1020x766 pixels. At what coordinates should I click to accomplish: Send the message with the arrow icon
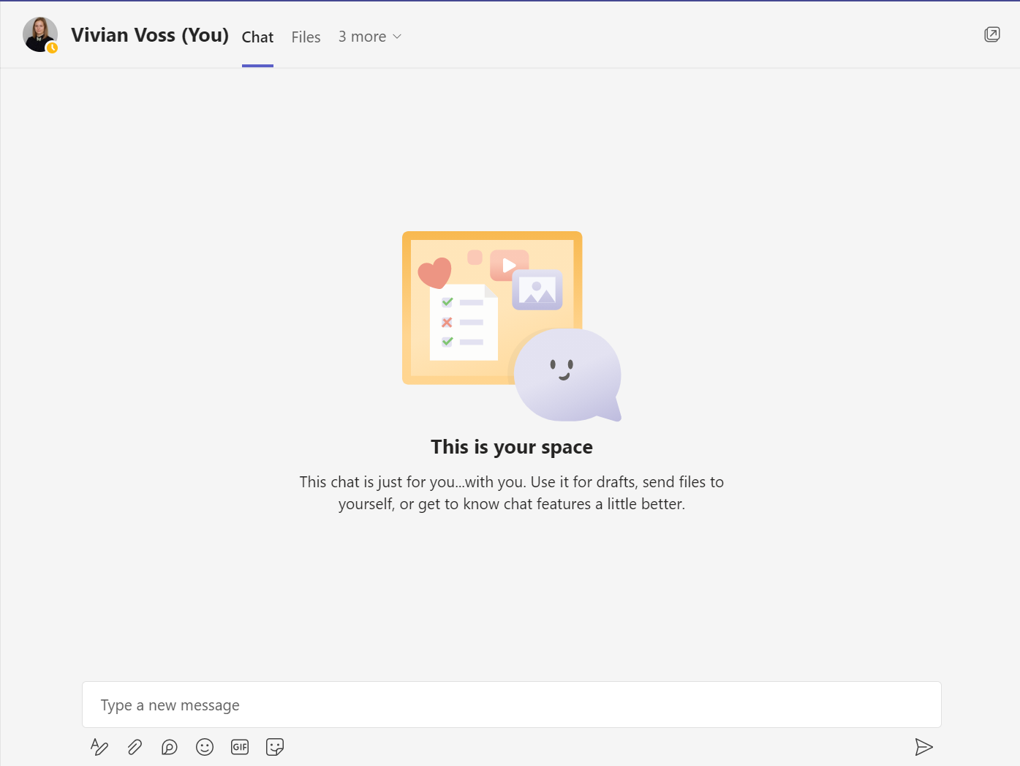point(924,747)
